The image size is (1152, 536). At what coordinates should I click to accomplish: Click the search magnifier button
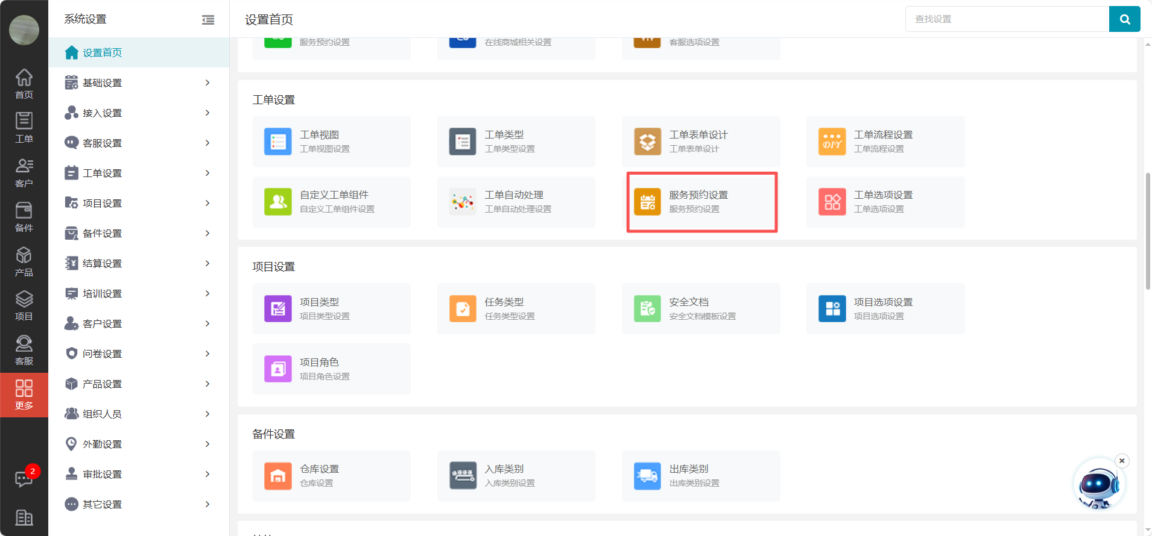1124,19
